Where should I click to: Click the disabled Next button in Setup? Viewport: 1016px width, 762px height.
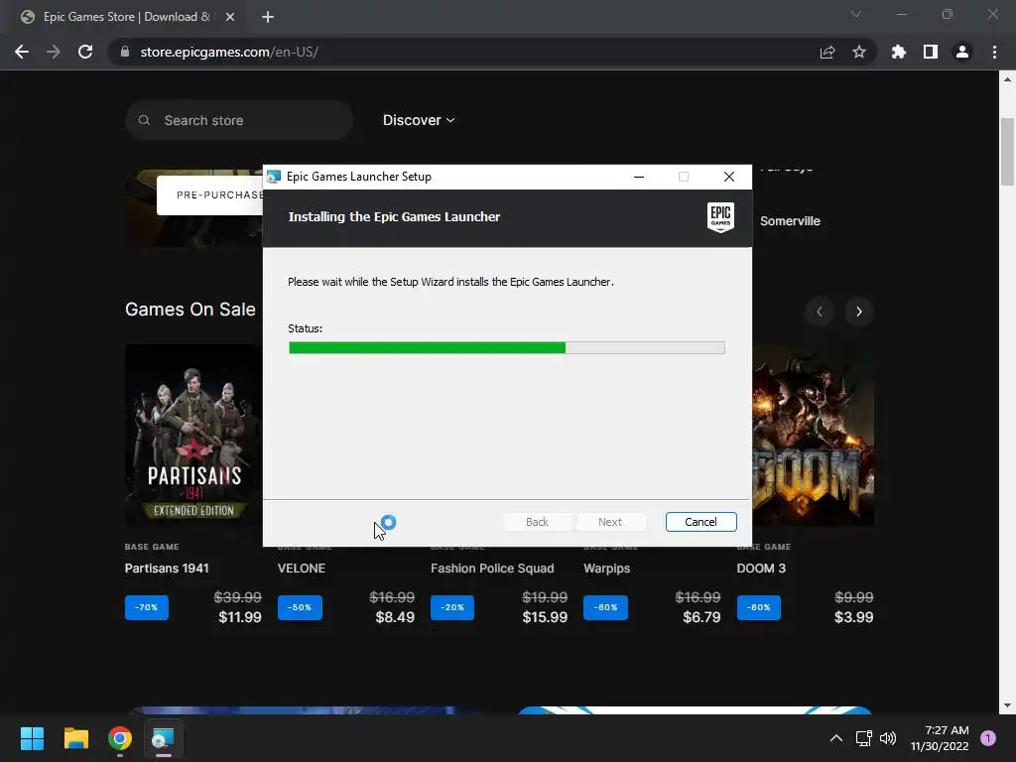click(610, 522)
